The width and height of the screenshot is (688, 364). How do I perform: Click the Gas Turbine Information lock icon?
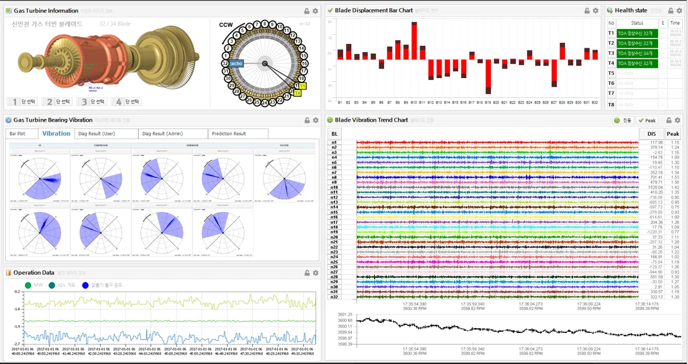[306, 11]
